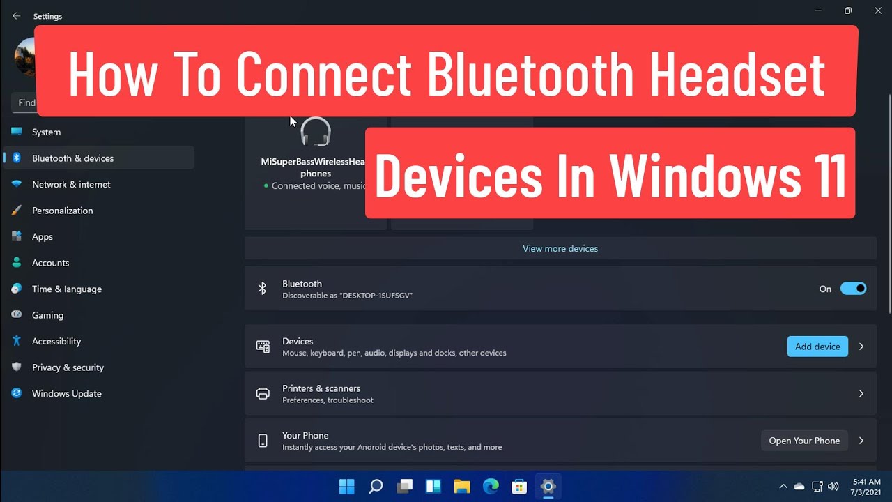The width and height of the screenshot is (892, 502).
Task: Click the Bluetooth sidebar icon
Action: [17, 158]
